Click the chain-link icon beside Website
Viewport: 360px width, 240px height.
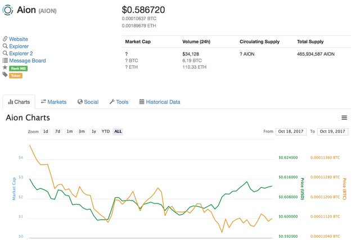[x=5, y=39]
